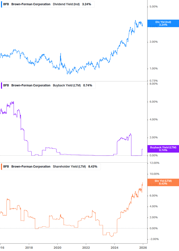
Task: Click the blue Div Yld (Ind) 3.24% axis tag
Action: [x=163, y=23]
